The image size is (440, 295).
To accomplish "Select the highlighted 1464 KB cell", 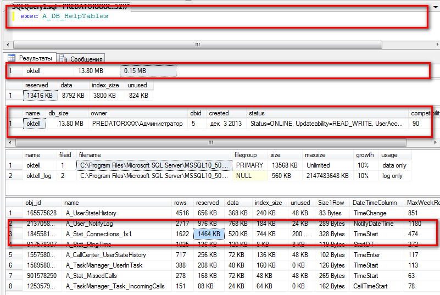I will pyautogui.click(x=209, y=234).
